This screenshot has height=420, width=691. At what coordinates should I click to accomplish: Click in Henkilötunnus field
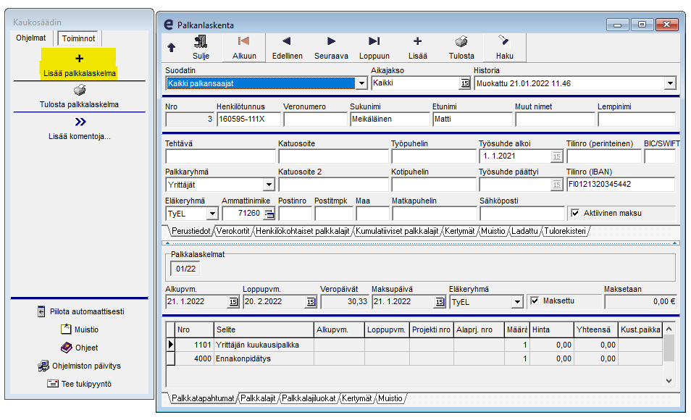pyautogui.click(x=248, y=119)
